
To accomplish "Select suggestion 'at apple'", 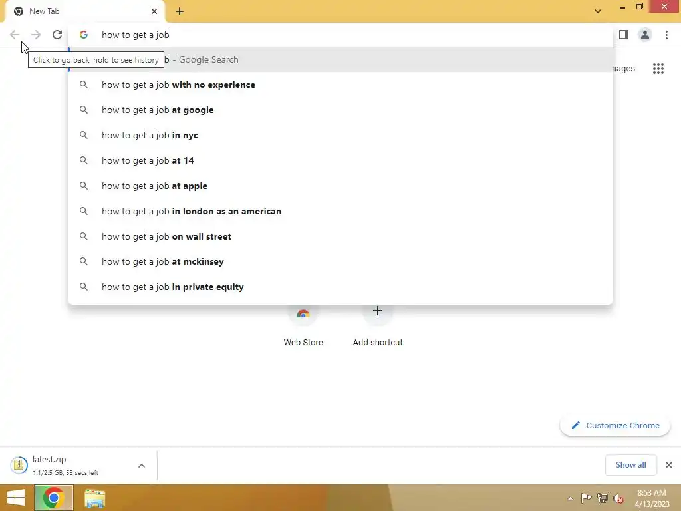I will [x=340, y=186].
